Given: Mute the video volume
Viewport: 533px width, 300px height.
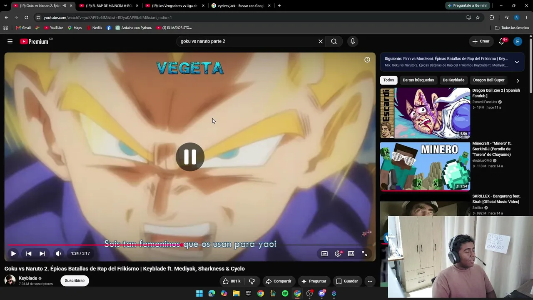Looking at the screenshot, I should pos(58,253).
